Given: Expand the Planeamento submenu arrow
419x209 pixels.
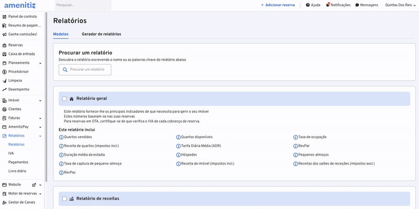Looking at the screenshot, I should point(40,63).
